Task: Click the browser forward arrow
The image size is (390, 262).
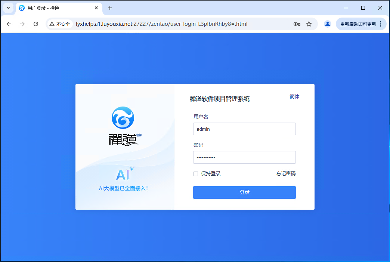Action: pyautogui.click(x=22, y=24)
